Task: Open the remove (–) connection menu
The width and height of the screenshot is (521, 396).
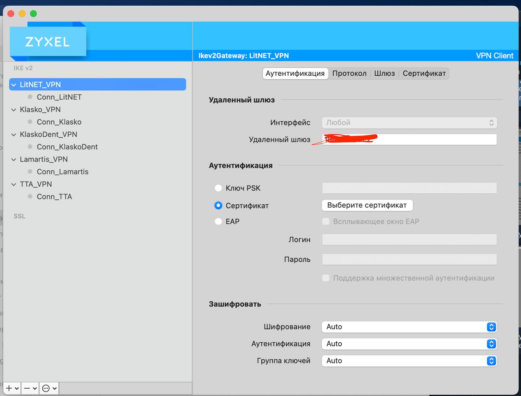Action: click(x=30, y=388)
